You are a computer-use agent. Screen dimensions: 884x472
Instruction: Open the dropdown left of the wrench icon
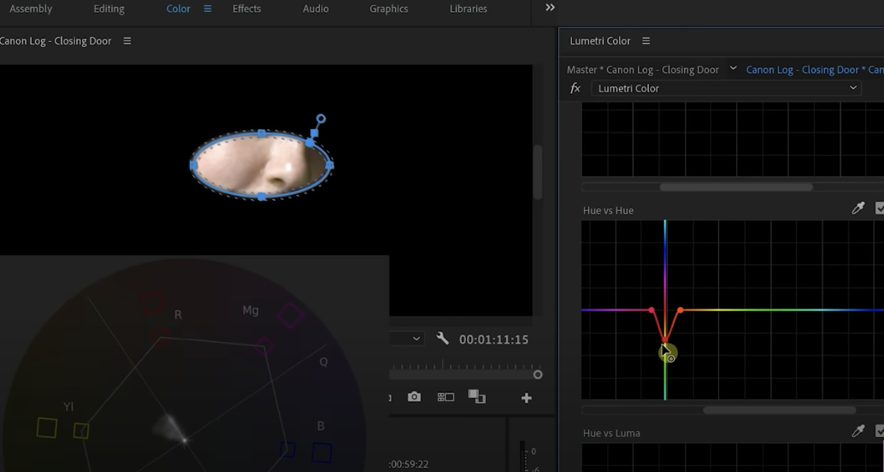pyautogui.click(x=407, y=339)
